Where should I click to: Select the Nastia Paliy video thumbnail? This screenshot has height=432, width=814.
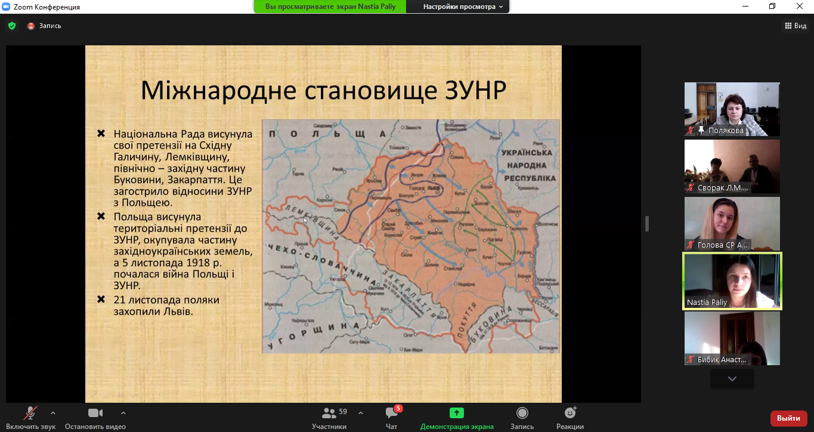732,281
